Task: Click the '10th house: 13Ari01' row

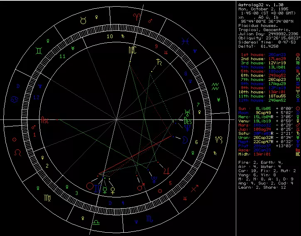Action: click(x=262, y=92)
